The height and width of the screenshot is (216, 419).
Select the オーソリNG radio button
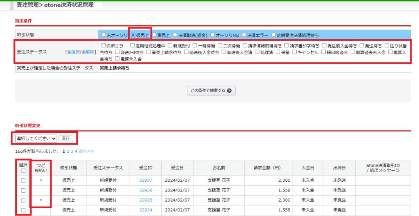tap(212, 35)
